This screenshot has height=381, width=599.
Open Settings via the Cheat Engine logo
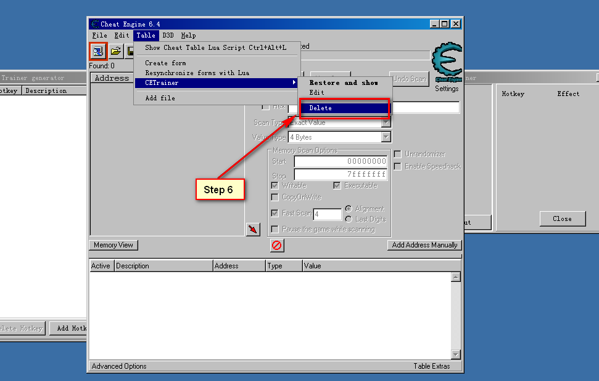(x=447, y=62)
